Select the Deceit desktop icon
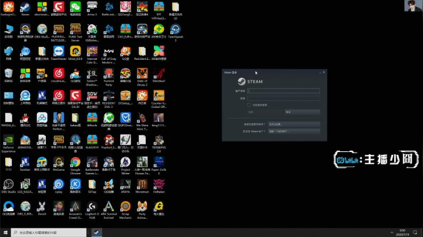 [42, 208]
